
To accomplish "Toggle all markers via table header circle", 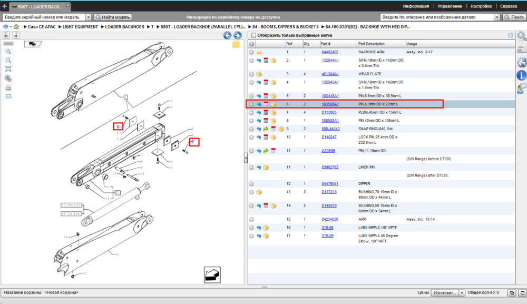I will [252, 44].
